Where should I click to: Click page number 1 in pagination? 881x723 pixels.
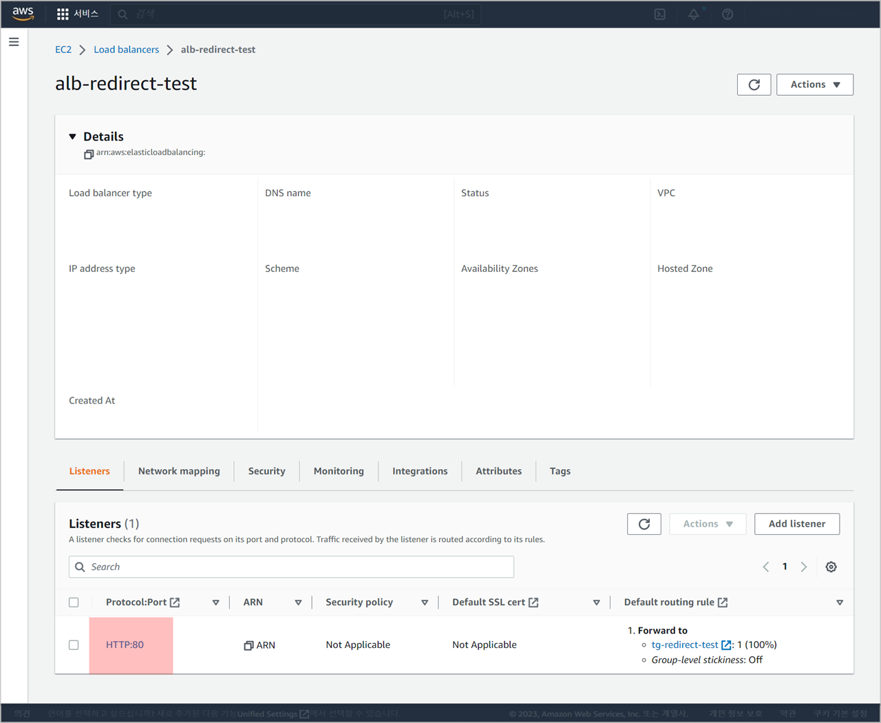coord(785,567)
